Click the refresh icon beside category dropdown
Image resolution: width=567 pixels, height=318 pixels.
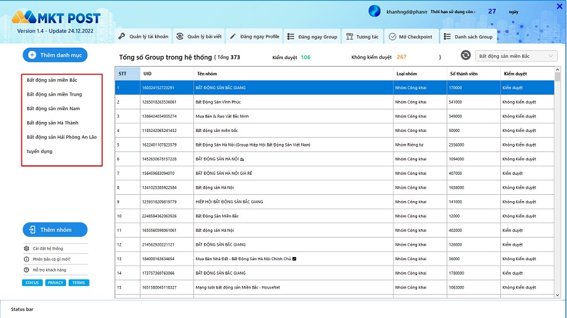tap(466, 56)
